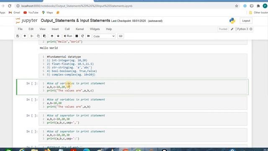
Task: Open the Maps bookmark
Action: [x=47, y=13]
